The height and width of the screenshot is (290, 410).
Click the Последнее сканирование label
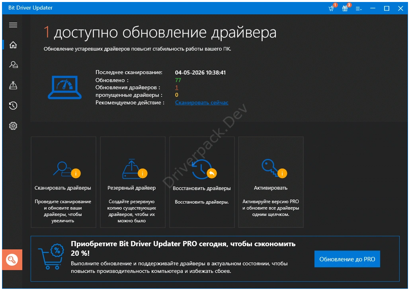point(129,72)
